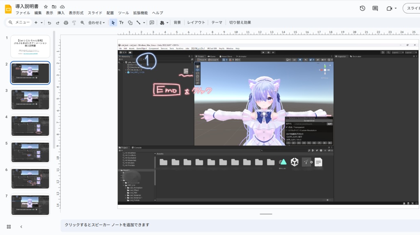Collapse the filmstrip with the chevron

click(21, 227)
